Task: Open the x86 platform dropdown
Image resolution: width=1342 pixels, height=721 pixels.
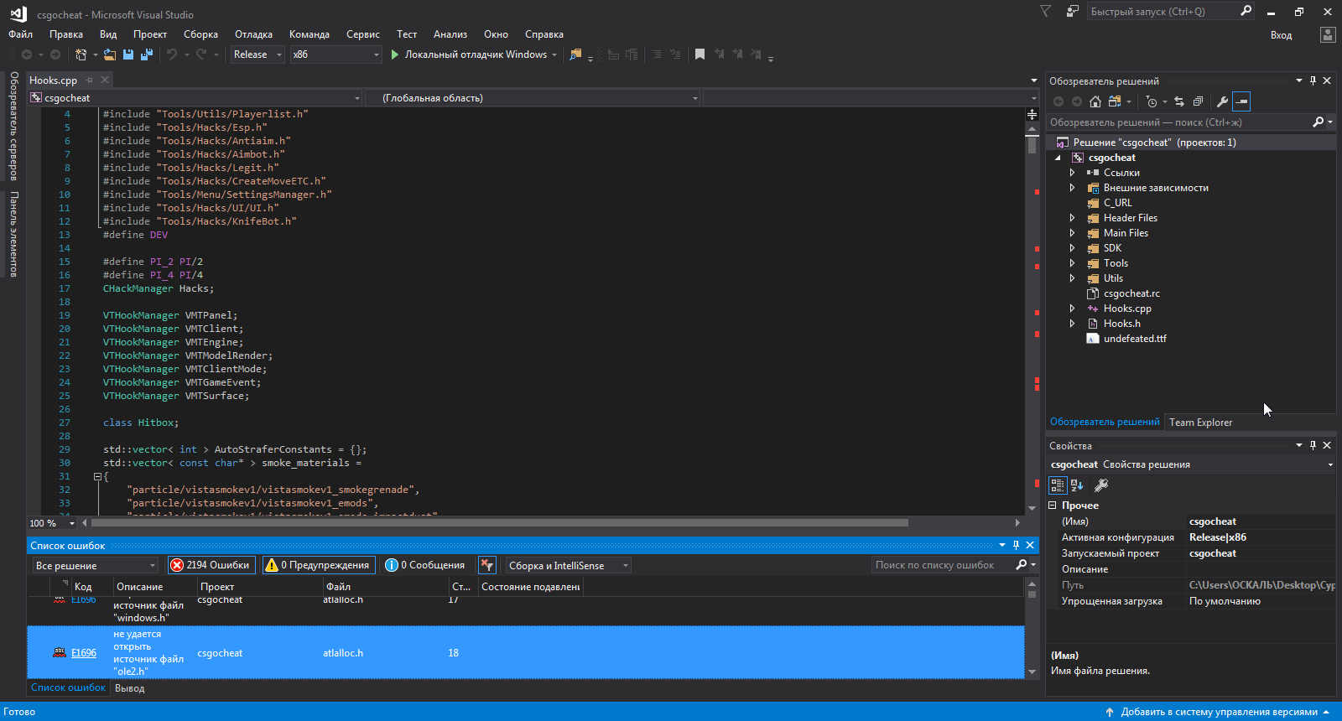Action: (335, 54)
